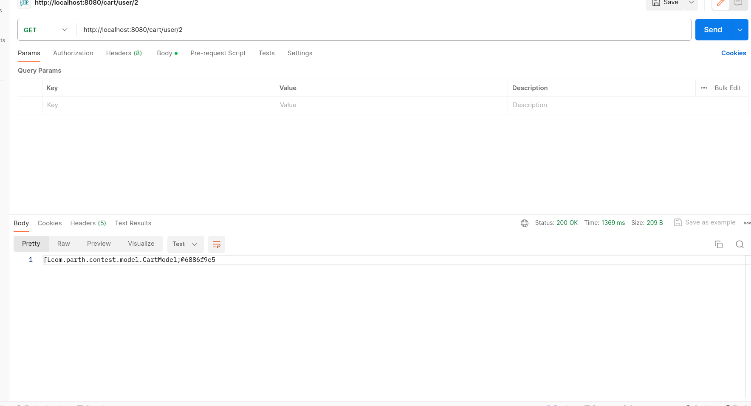Click the Send button

pyautogui.click(x=713, y=30)
